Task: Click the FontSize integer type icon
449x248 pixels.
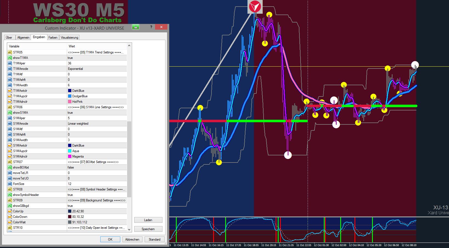Action: click(10, 184)
